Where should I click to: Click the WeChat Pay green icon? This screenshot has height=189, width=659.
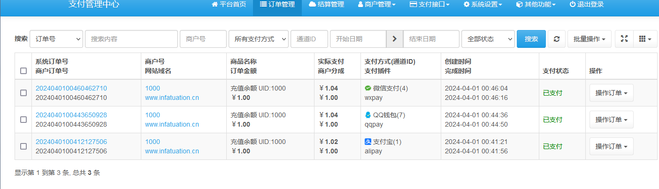368,88
